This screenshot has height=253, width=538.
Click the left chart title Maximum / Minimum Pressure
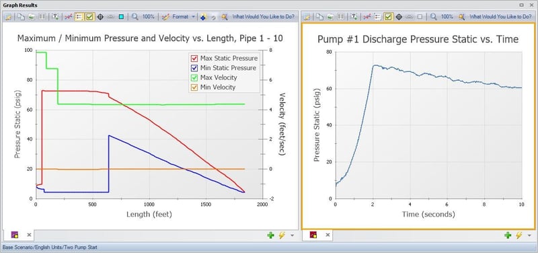150,38
